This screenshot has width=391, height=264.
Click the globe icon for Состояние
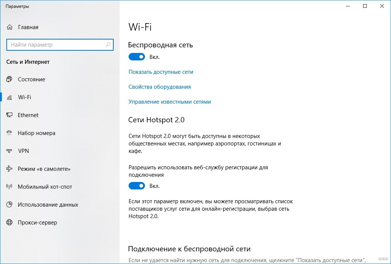(x=9, y=79)
